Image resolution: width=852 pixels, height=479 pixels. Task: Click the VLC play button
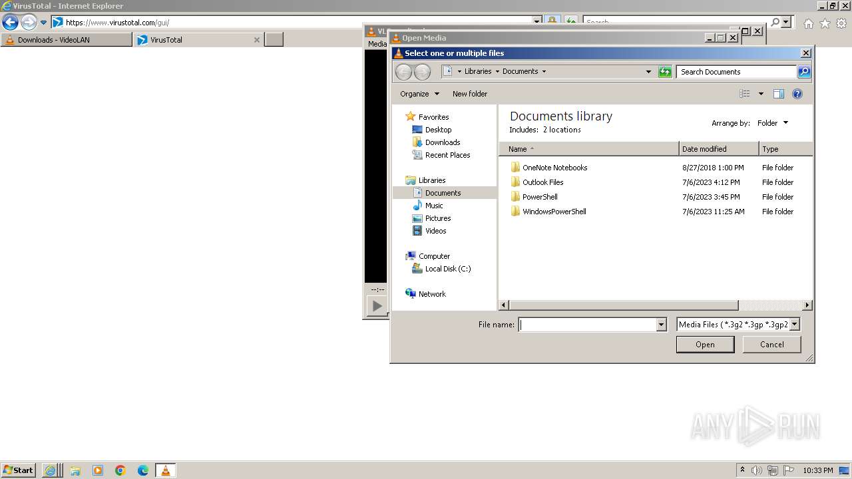[377, 306]
